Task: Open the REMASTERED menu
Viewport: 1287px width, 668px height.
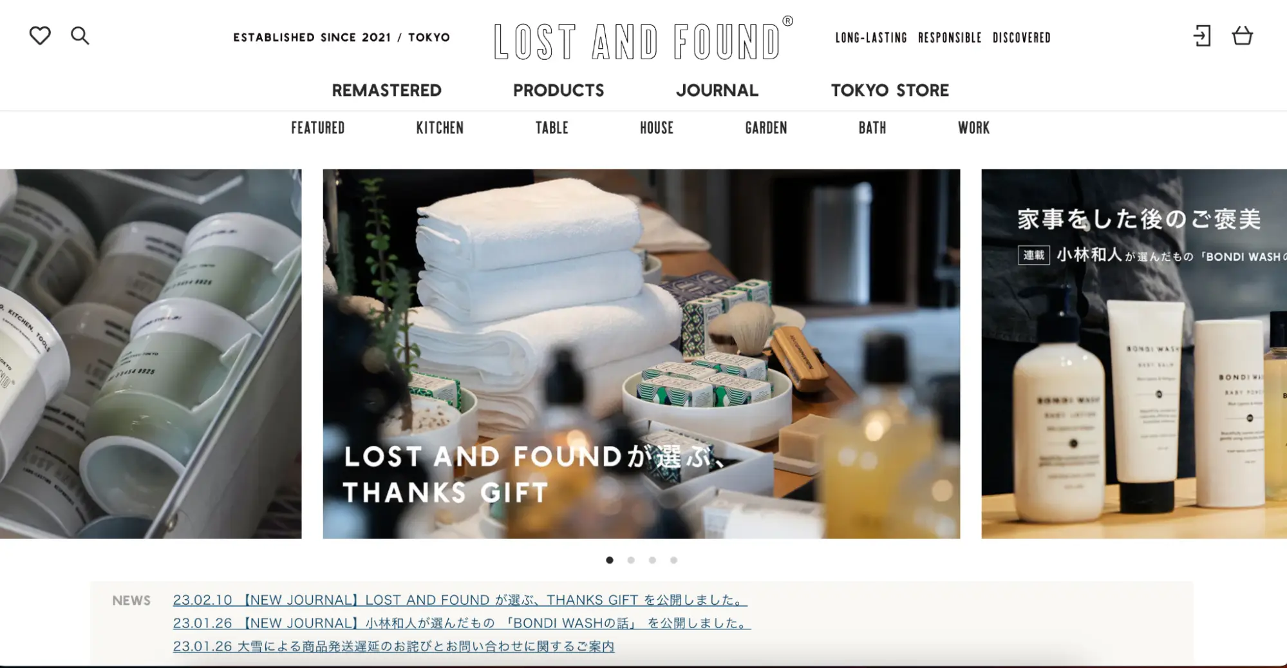Action: tap(386, 90)
